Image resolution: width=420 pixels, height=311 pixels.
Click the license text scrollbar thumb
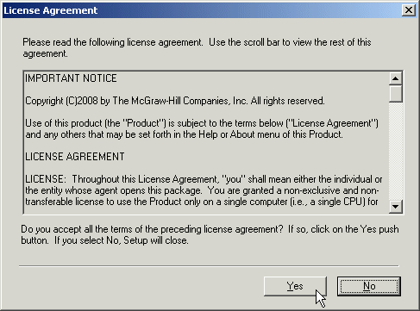point(396,94)
